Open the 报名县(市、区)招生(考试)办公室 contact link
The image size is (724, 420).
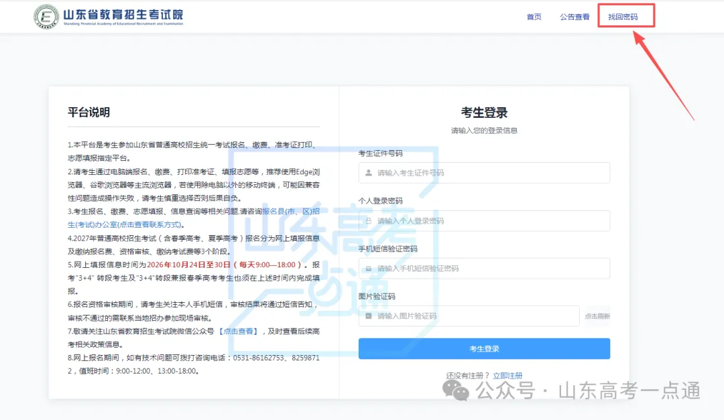coord(194,218)
